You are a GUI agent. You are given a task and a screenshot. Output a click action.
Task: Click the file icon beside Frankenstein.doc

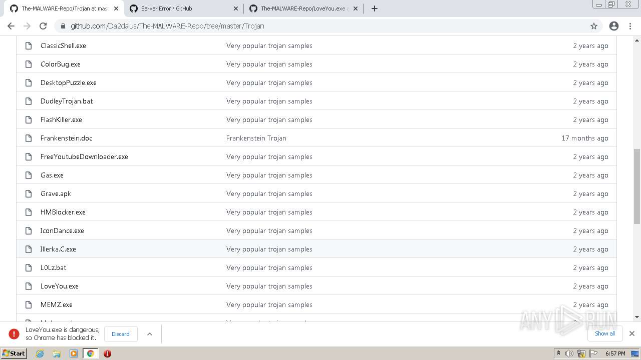(29, 138)
